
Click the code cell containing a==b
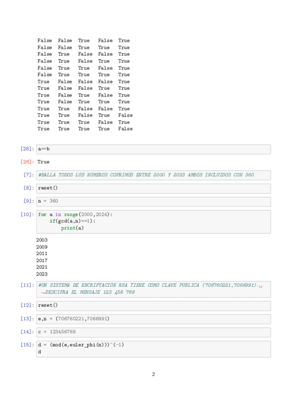153,149
